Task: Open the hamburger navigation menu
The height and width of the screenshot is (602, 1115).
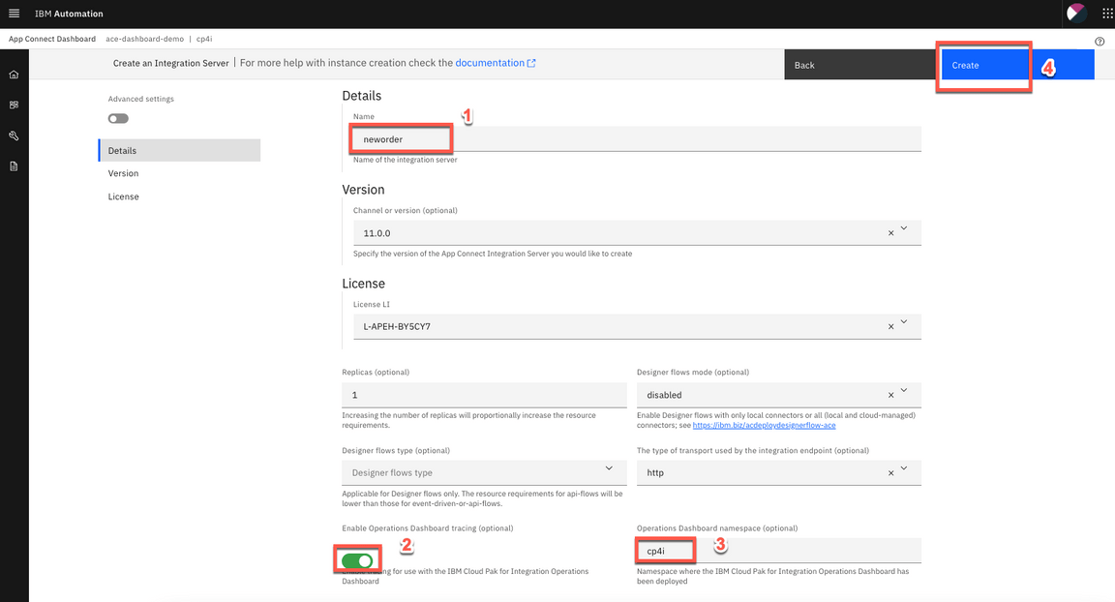Action: click(x=14, y=14)
